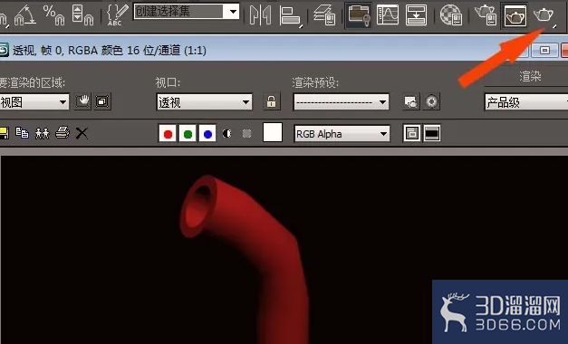This screenshot has width=568, height=344.
Task: Toggle the green channel button
Action: coord(188,134)
